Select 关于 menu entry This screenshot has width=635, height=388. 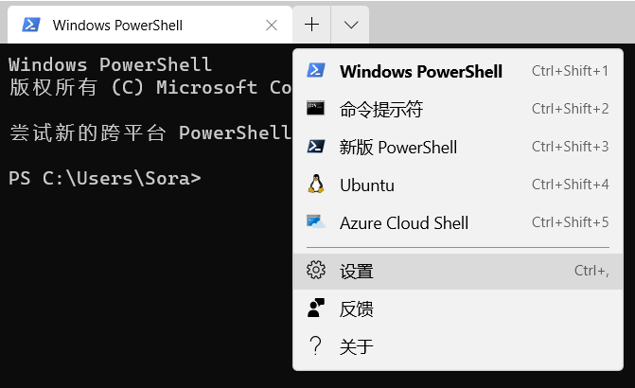click(x=357, y=346)
